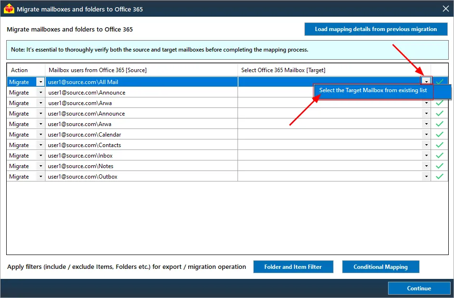Expand target mailbox arrow for the Calendar row
The width and height of the screenshot is (454, 298).
coord(426,135)
